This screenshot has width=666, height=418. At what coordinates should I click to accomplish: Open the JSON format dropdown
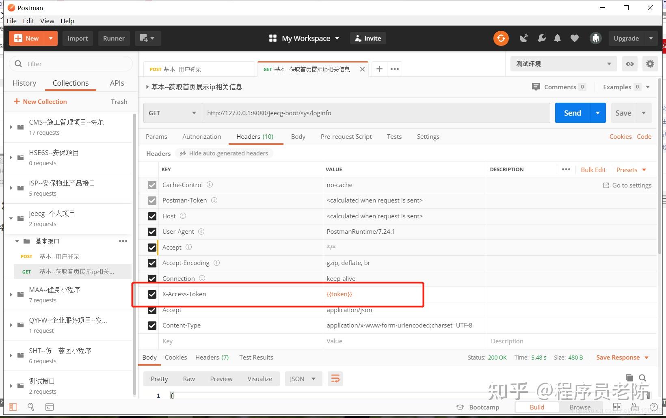coord(303,379)
